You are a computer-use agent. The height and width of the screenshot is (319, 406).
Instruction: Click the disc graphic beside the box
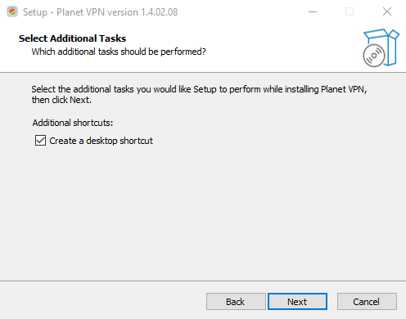pyautogui.click(x=374, y=56)
